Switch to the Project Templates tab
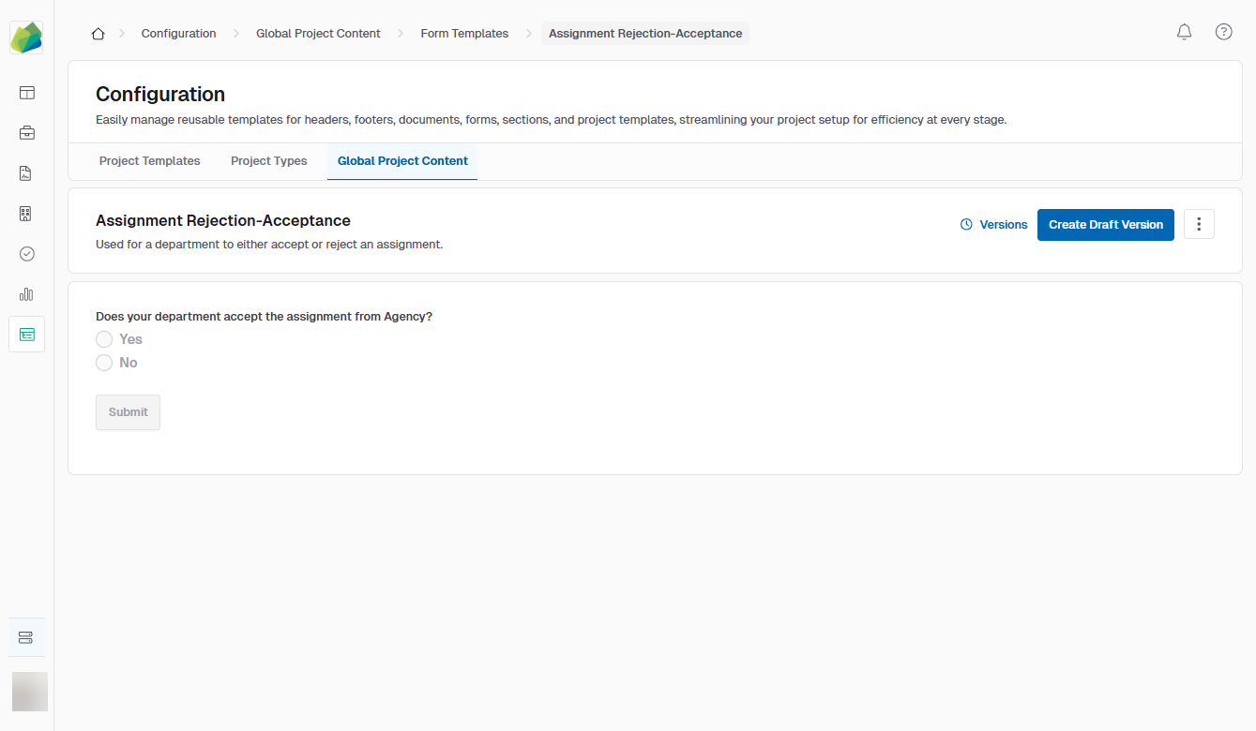The width and height of the screenshot is (1256, 731). [149, 161]
